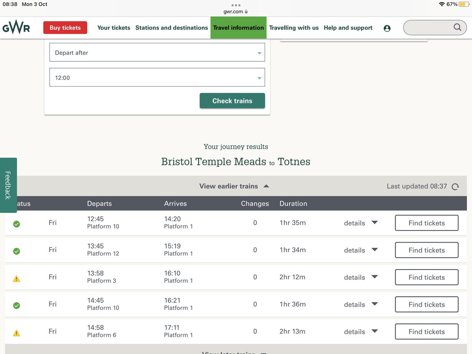Find tickets for the 14:45 train
This screenshot has height=354, width=472.
[x=427, y=304]
